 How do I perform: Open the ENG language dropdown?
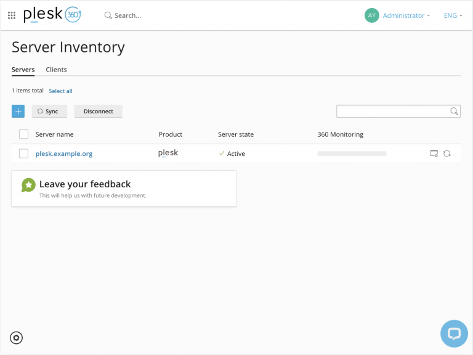pos(453,15)
